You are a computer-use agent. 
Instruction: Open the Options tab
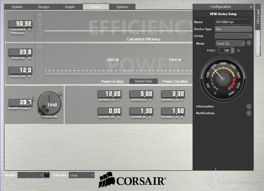(122, 7)
